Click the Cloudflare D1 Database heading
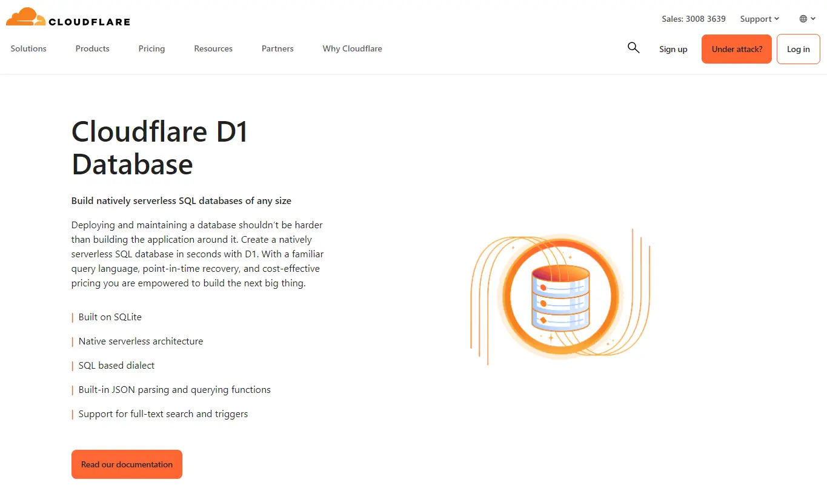 click(x=160, y=148)
